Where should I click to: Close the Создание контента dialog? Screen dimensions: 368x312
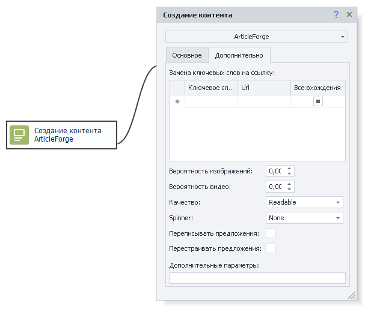point(349,15)
